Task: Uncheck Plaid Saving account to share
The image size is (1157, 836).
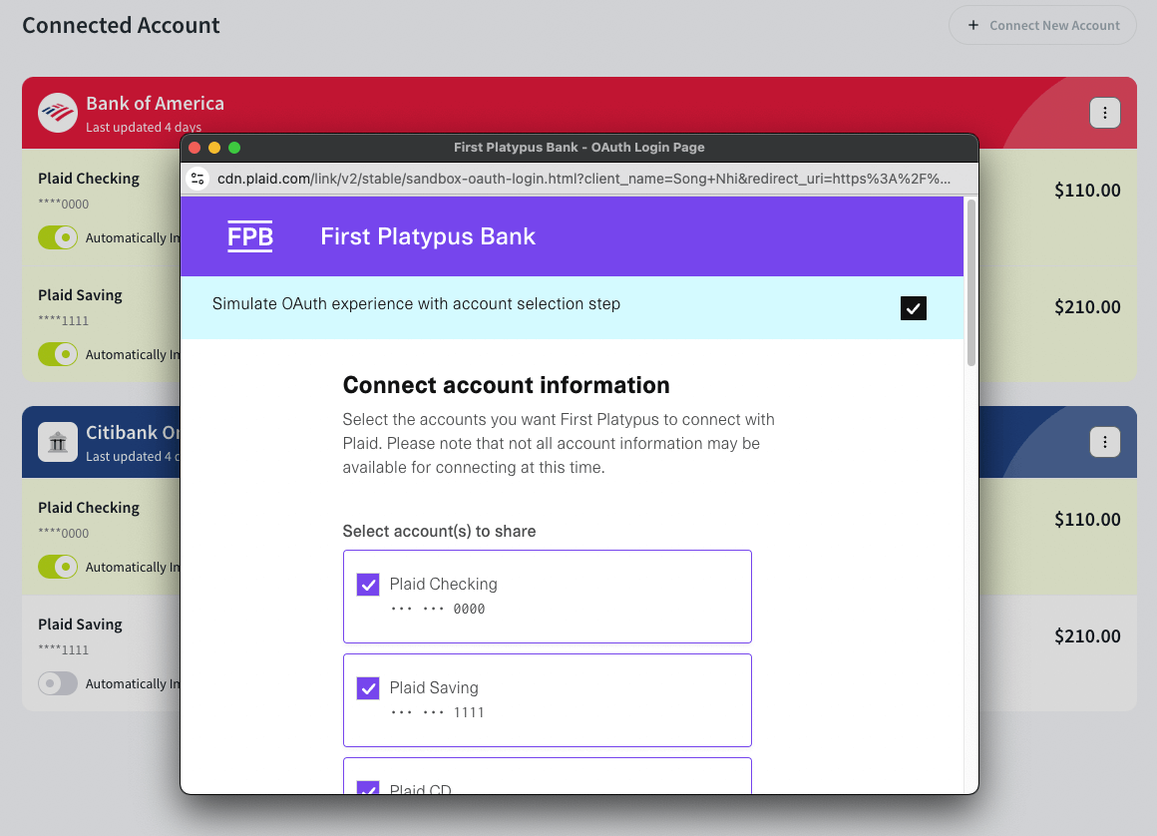Action: pos(368,688)
